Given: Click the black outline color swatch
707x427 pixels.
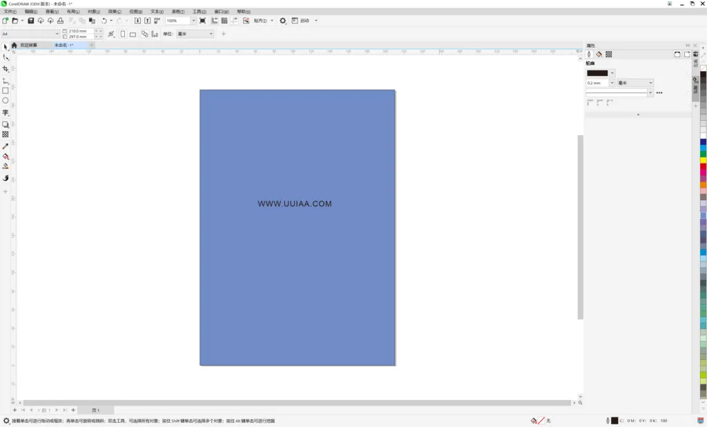Looking at the screenshot, I should coord(597,73).
